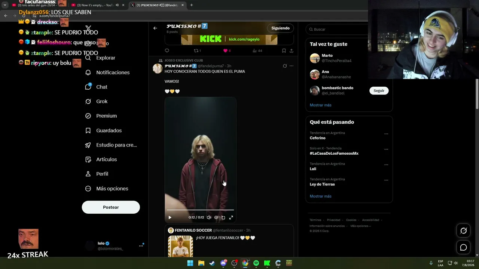Click the Postear button

pos(111,207)
